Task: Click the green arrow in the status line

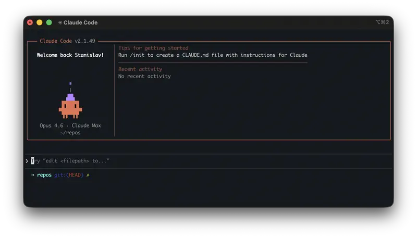Action: click(32, 175)
